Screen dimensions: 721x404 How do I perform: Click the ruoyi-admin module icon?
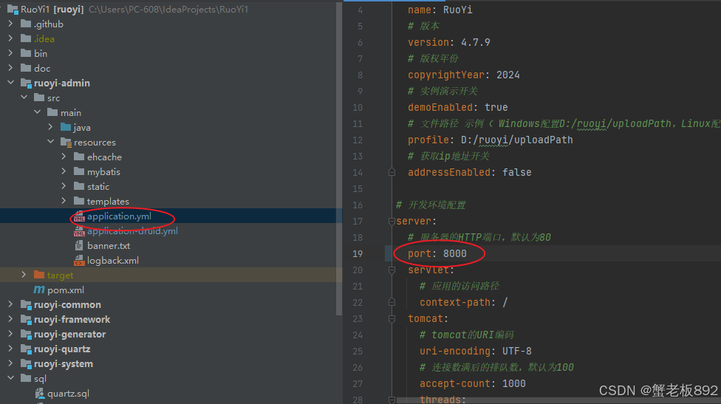[26, 83]
